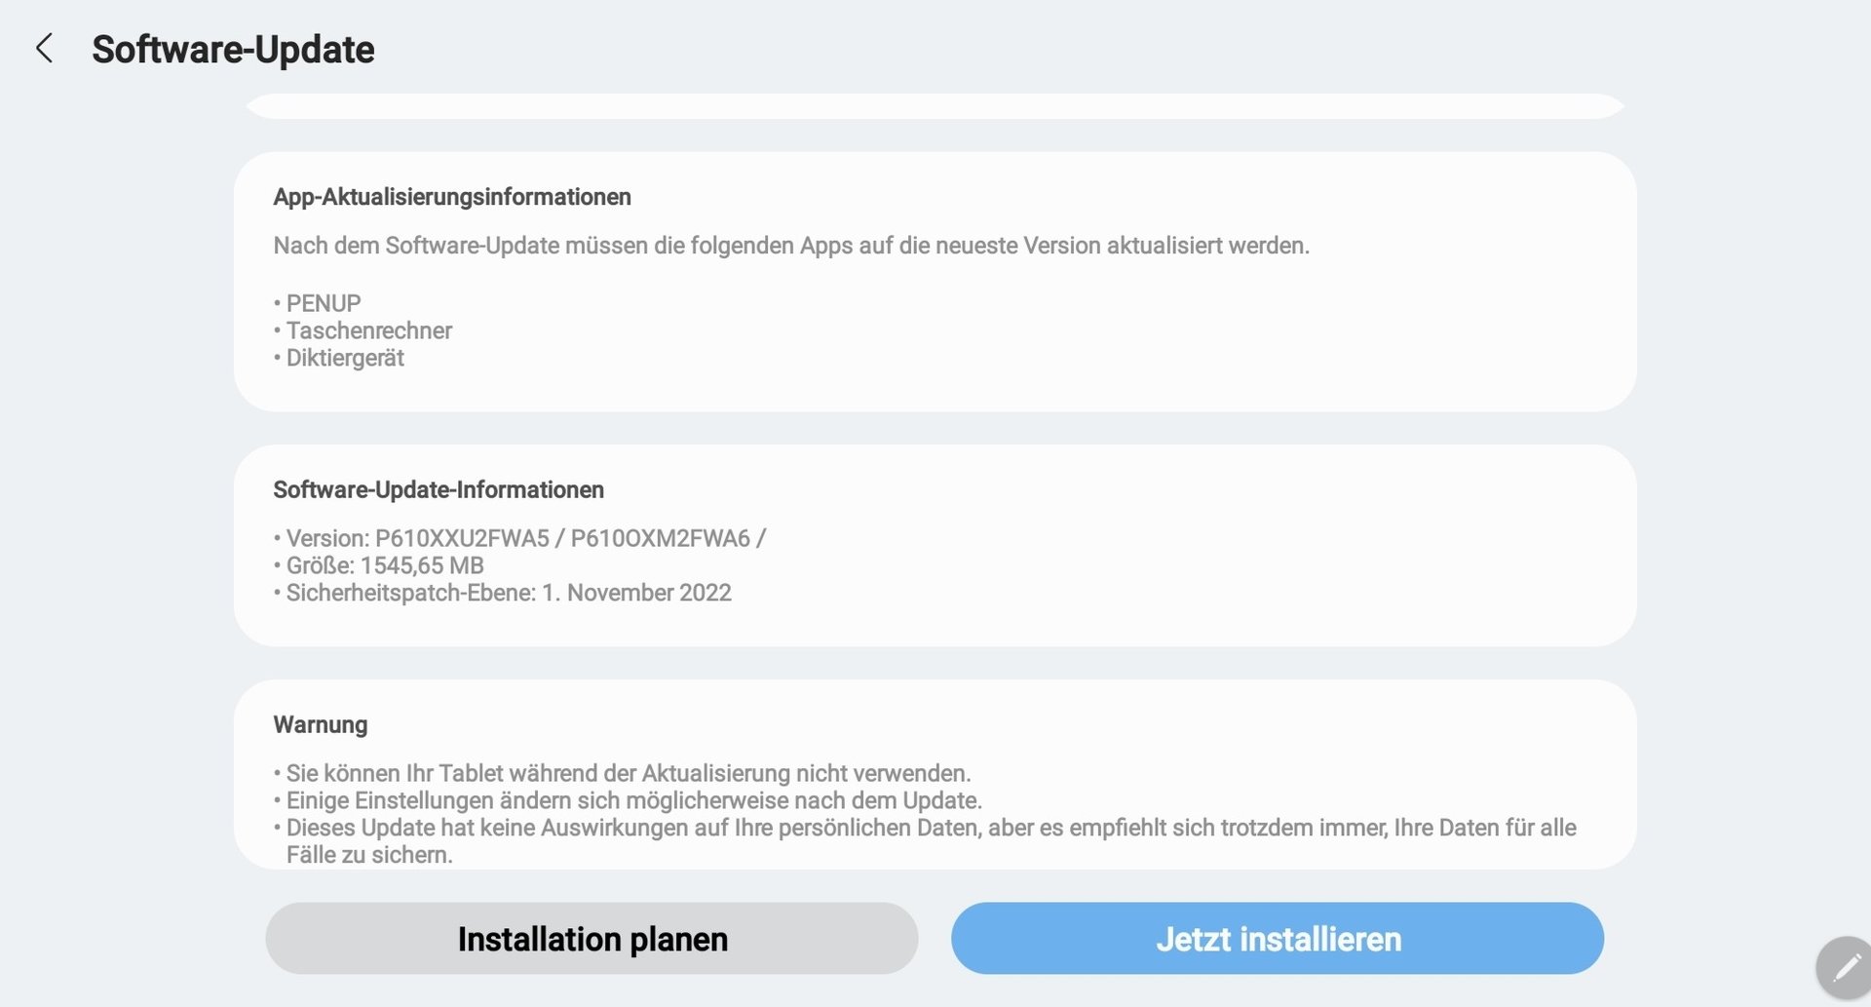The height and width of the screenshot is (1007, 1871).
Task: Click the Version P610XXU2FWA5 line
Action: 463,538
